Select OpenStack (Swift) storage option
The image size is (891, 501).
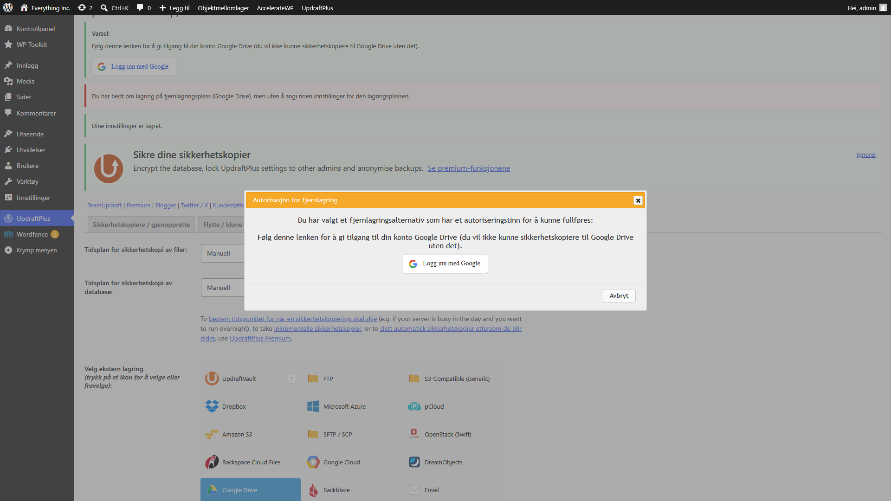(x=453, y=434)
